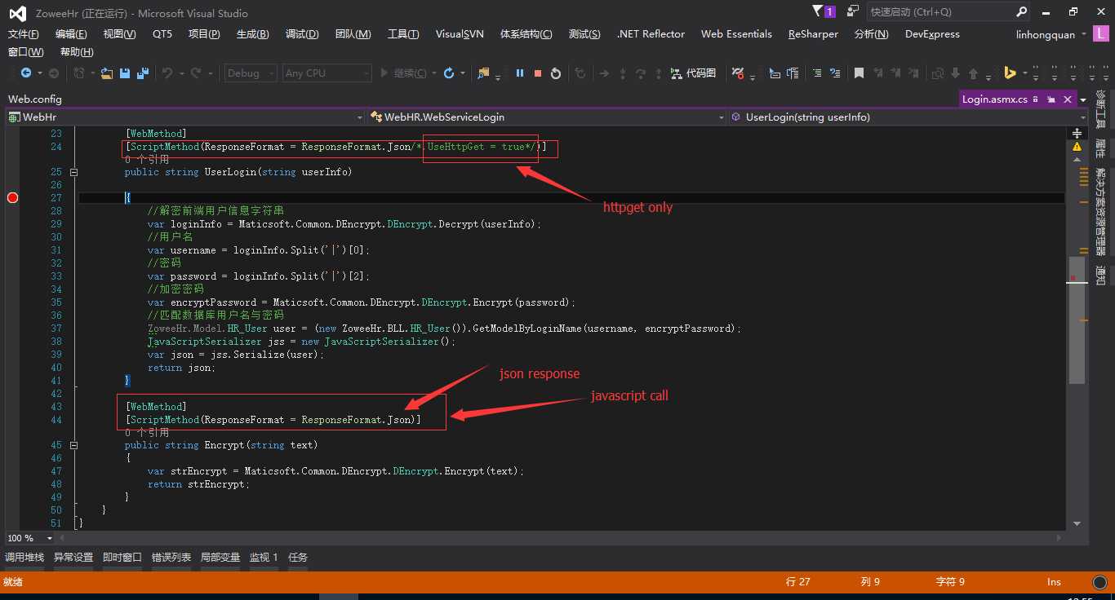
Task: Open the document tab list dropdown arrow
Action: pyautogui.click(x=1083, y=99)
